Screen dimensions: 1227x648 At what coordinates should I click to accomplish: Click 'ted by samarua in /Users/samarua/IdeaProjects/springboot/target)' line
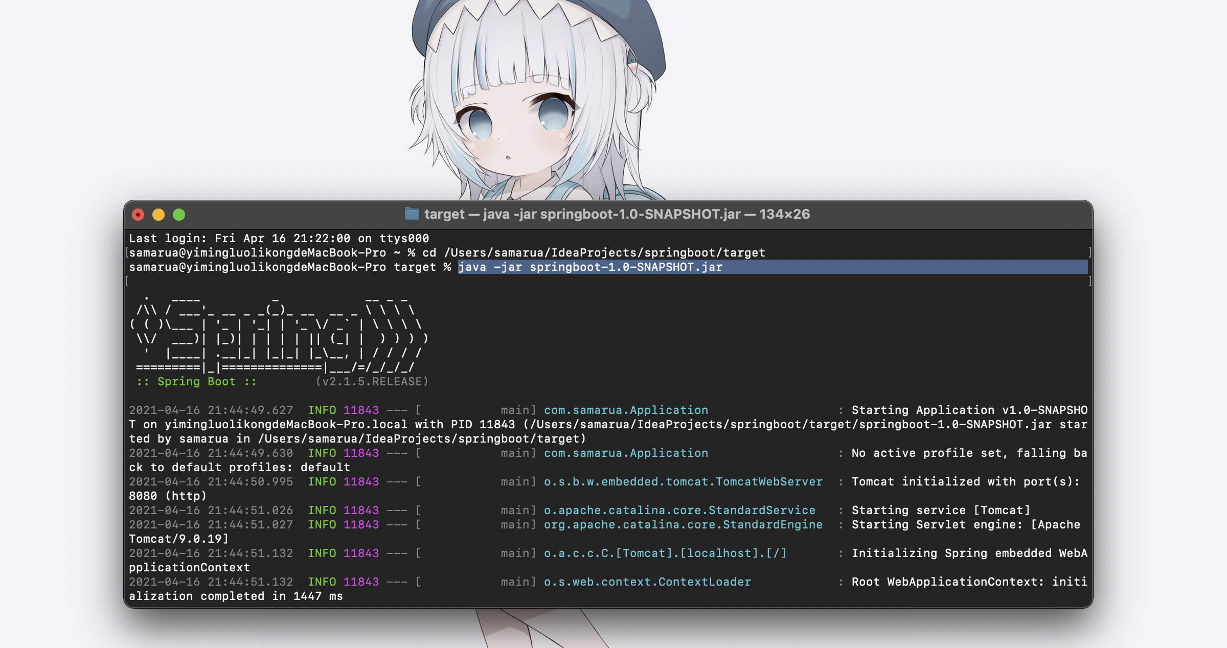[357, 438]
